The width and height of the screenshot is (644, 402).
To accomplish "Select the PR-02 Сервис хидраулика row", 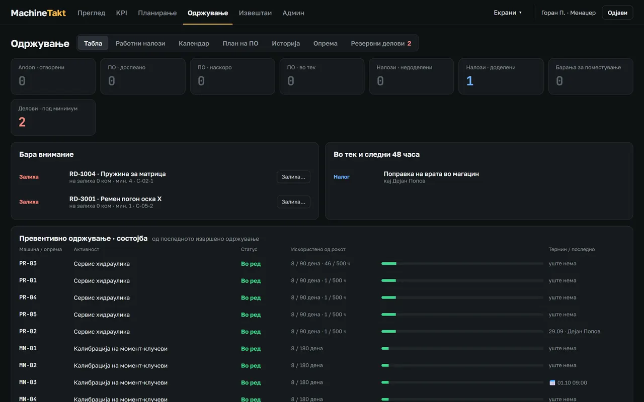I will point(322,332).
